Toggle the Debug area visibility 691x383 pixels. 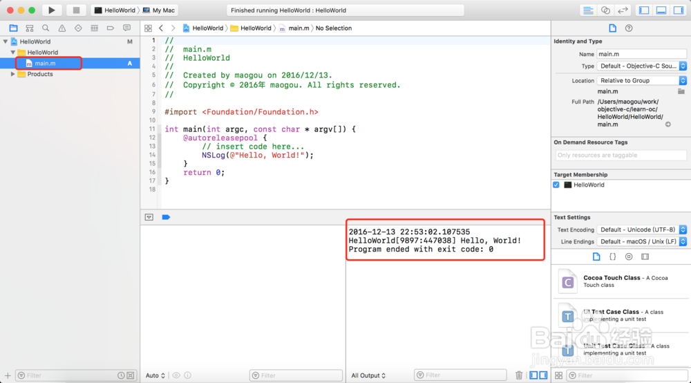point(661,10)
